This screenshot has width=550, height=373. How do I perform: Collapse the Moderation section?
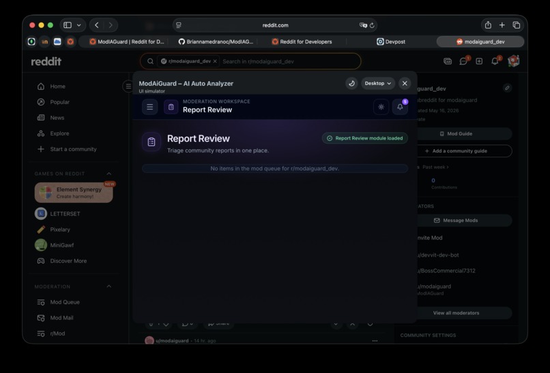pos(109,287)
